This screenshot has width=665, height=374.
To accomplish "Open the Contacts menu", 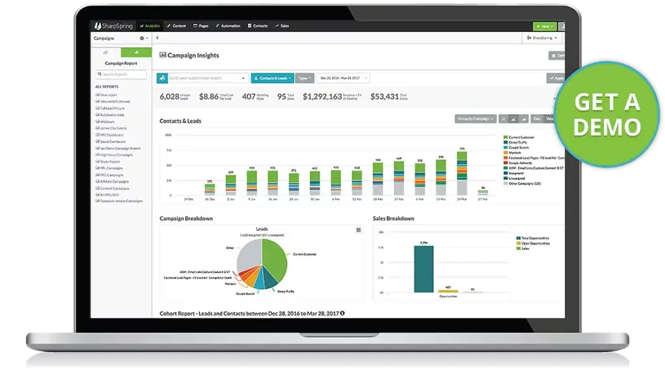I will click(x=258, y=26).
